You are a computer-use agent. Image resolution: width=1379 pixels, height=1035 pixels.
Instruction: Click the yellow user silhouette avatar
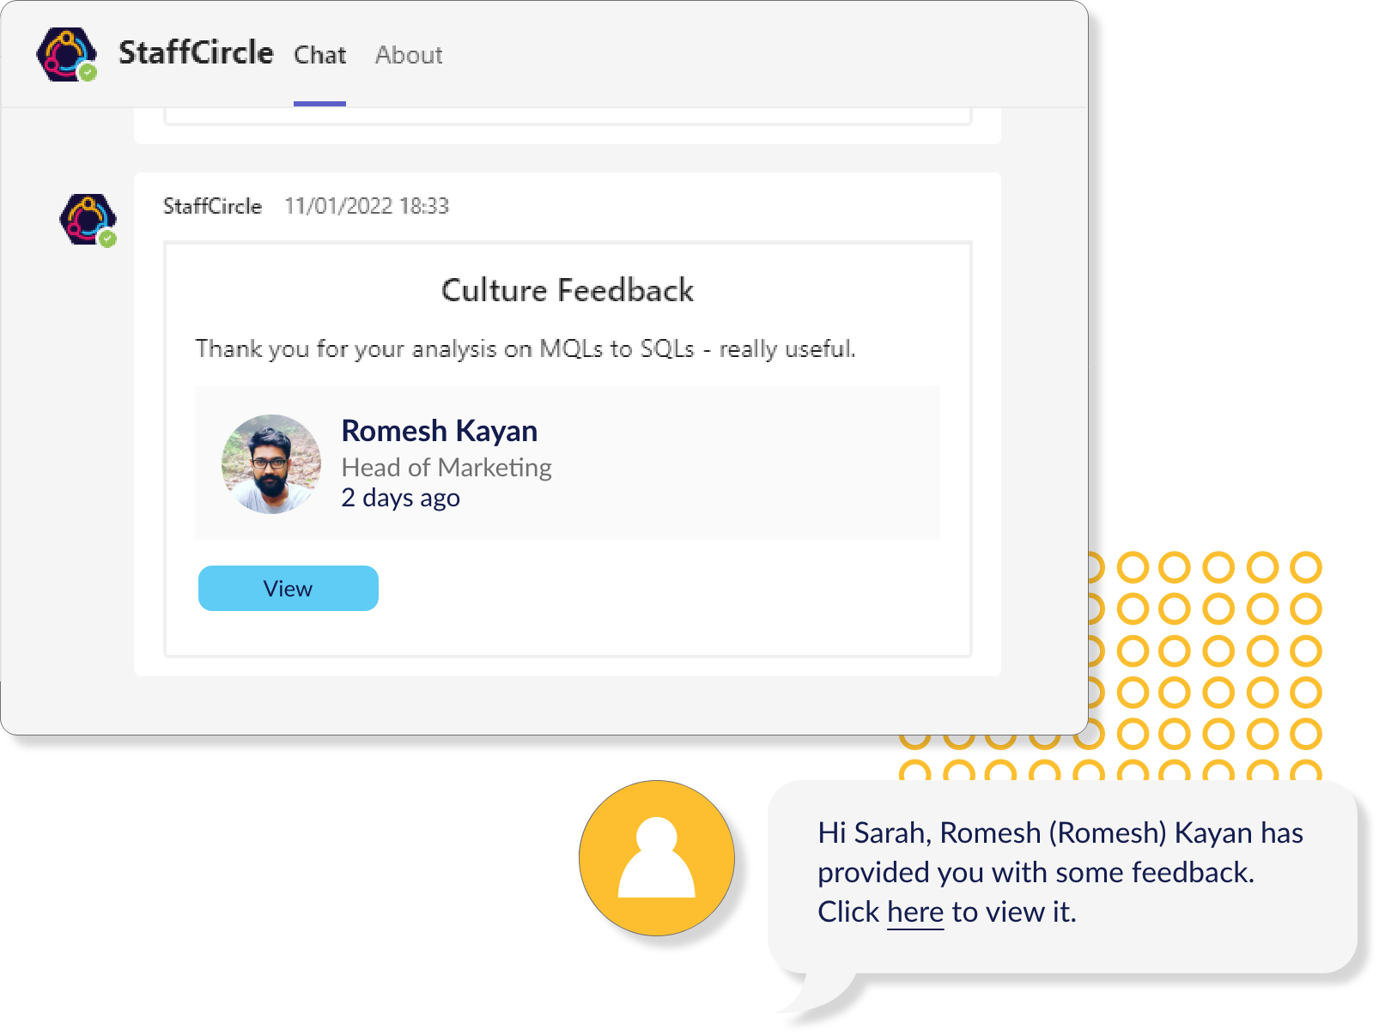[657, 858]
